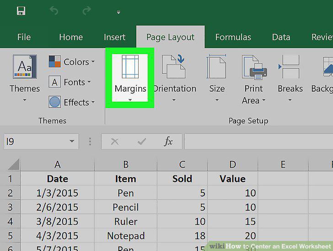Image resolution: width=333 pixels, height=251 pixels.
Task: Click cell containing 2/6/2015
Action: coord(57,207)
